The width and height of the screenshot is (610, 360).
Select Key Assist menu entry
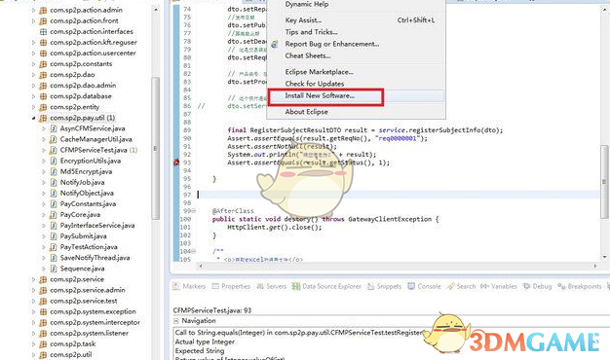click(x=303, y=20)
